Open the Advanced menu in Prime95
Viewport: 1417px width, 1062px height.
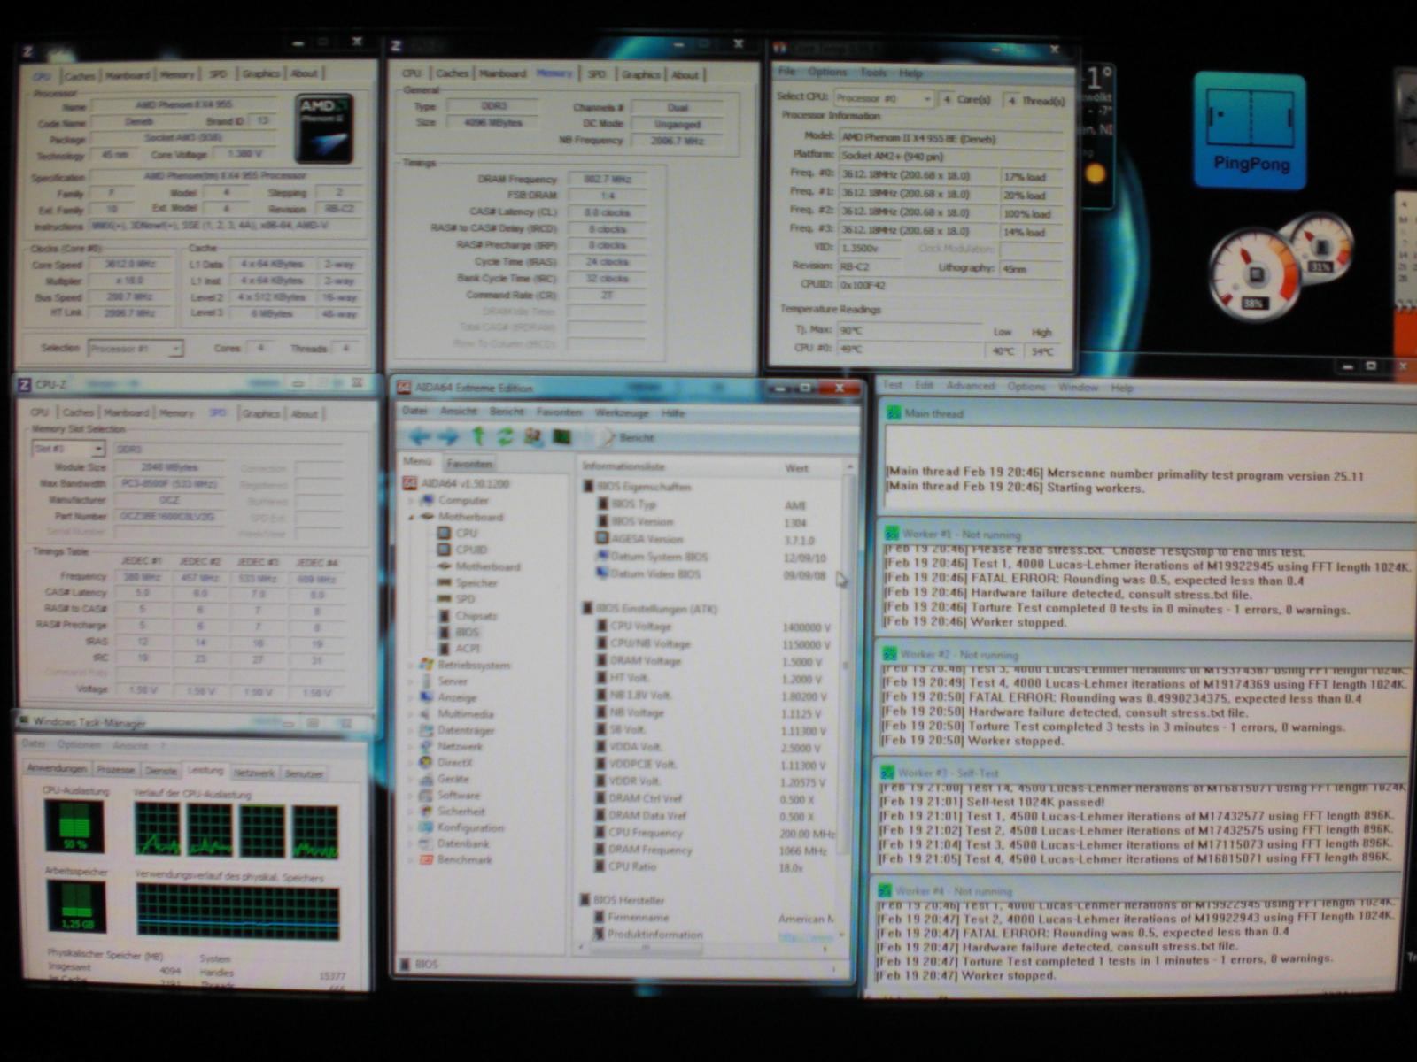971,386
